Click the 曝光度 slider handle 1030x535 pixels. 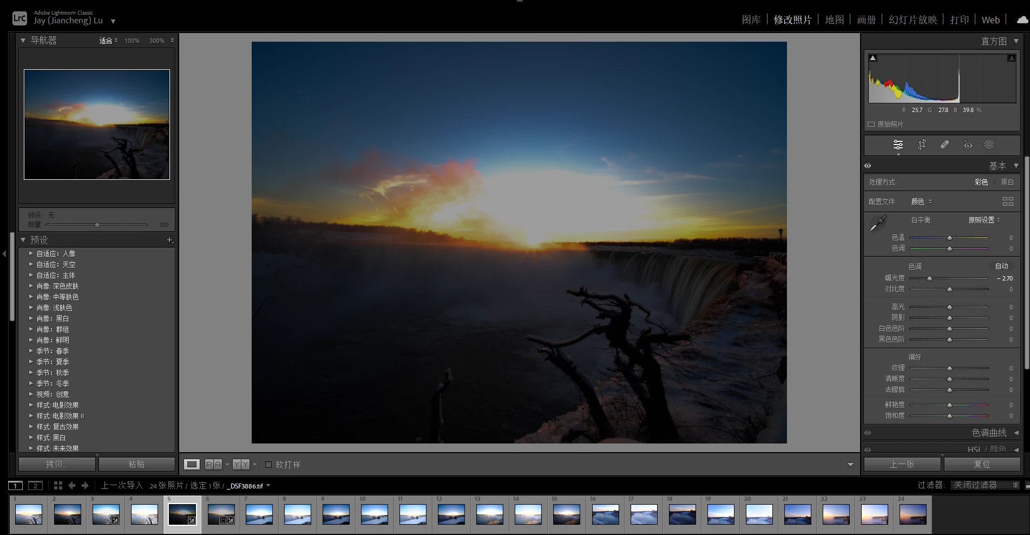coord(929,278)
